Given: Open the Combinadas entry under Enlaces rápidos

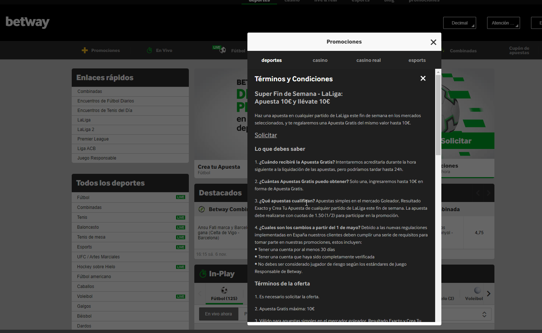Looking at the screenshot, I should pyautogui.click(x=130, y=91).
